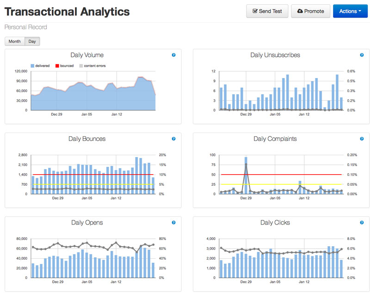
Task: Open help for the Daily Bounces chart
Action: (173, 139)
